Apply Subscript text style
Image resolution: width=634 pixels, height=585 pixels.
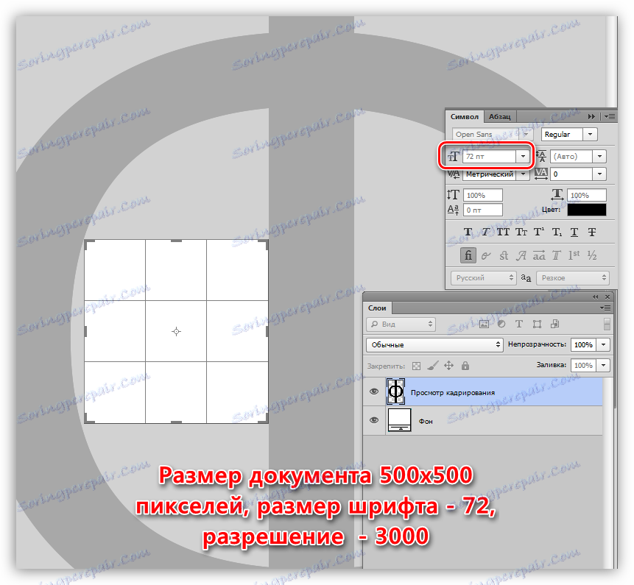pyautogui.click(x=557, y=232)
